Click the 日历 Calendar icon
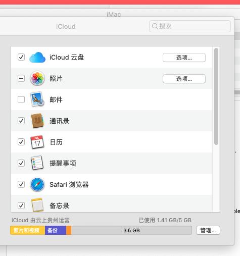The height and width of the screenshot is (256, 240). [x=37, y=142]
